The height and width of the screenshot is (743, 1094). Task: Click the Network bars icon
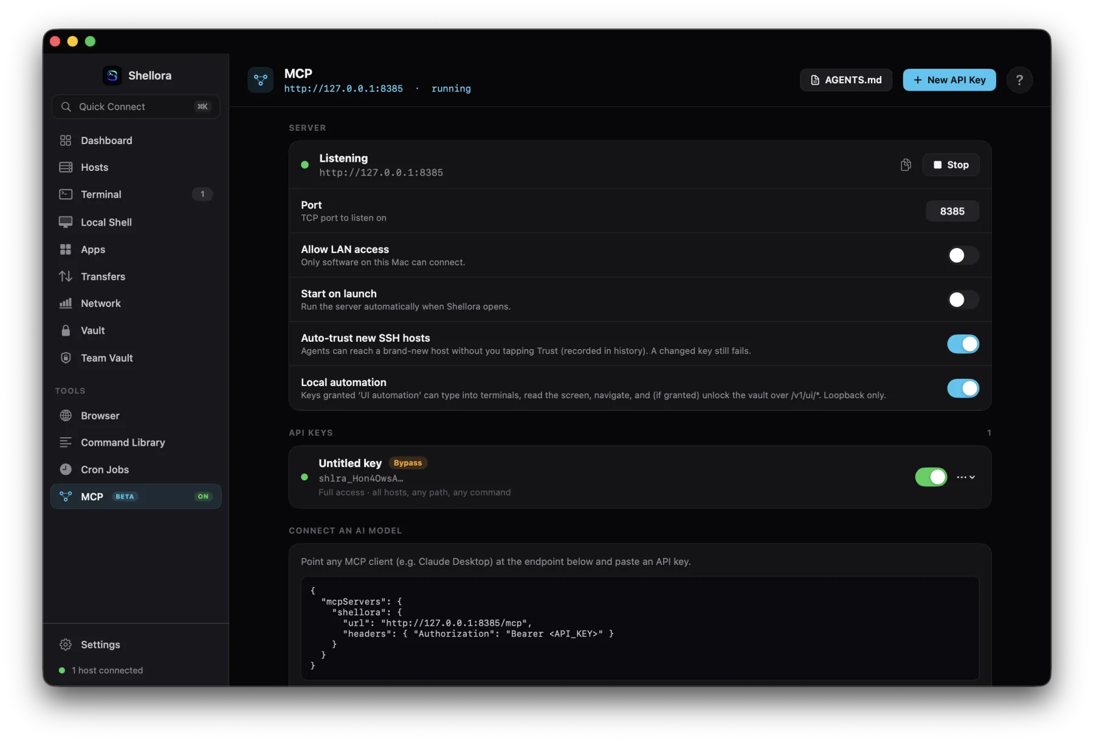[66, 303]
